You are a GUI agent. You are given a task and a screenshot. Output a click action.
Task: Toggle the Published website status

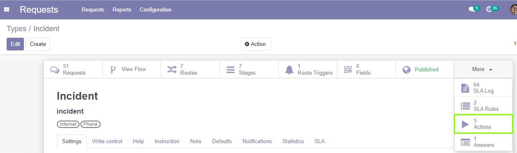pos(425,69)
